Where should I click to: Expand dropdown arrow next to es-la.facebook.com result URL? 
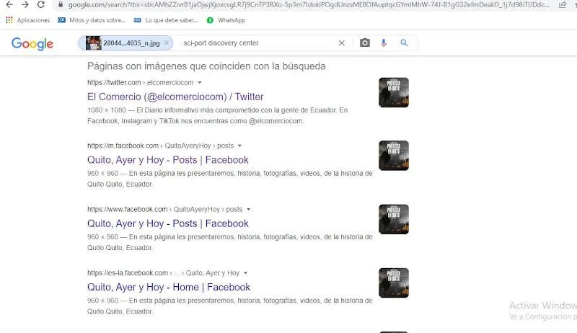coord(245,273)
